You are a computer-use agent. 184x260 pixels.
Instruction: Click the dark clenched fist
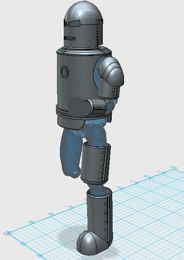pyautogui.click(x=77, y=106)
